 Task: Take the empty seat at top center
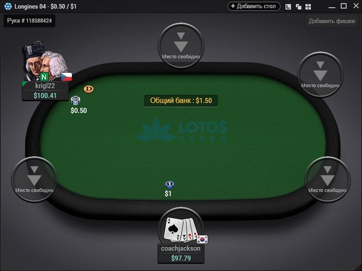point(181,45)
